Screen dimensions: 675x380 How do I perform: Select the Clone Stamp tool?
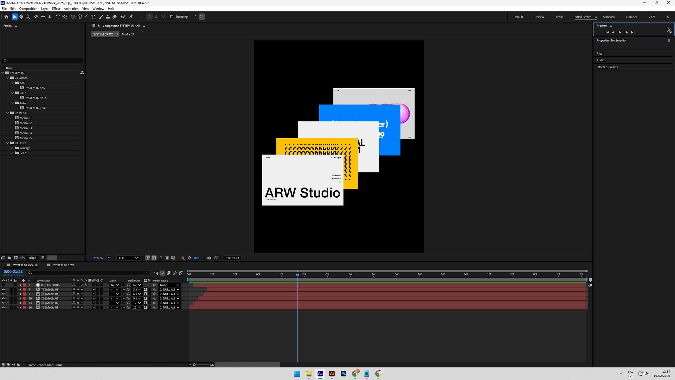108,17
